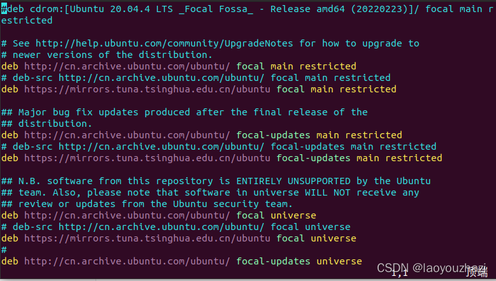Click 'focal-updates' on the tsinghua main restricted line

[x=313, y=158]
